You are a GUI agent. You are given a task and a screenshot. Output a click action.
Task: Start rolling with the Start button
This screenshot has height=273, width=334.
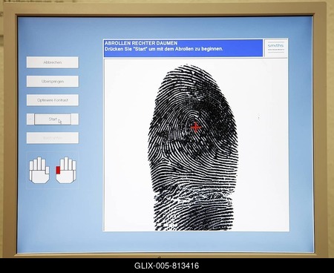(53, 119)
